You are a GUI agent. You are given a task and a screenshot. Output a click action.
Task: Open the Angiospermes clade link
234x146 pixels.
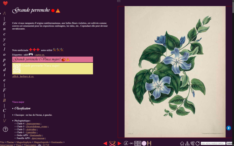(x=33, y=124)
